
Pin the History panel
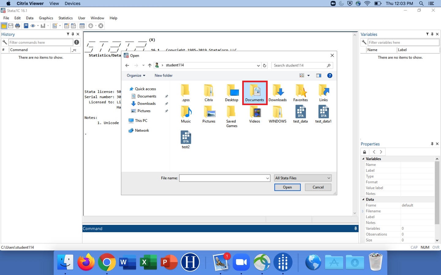[73, 34]
